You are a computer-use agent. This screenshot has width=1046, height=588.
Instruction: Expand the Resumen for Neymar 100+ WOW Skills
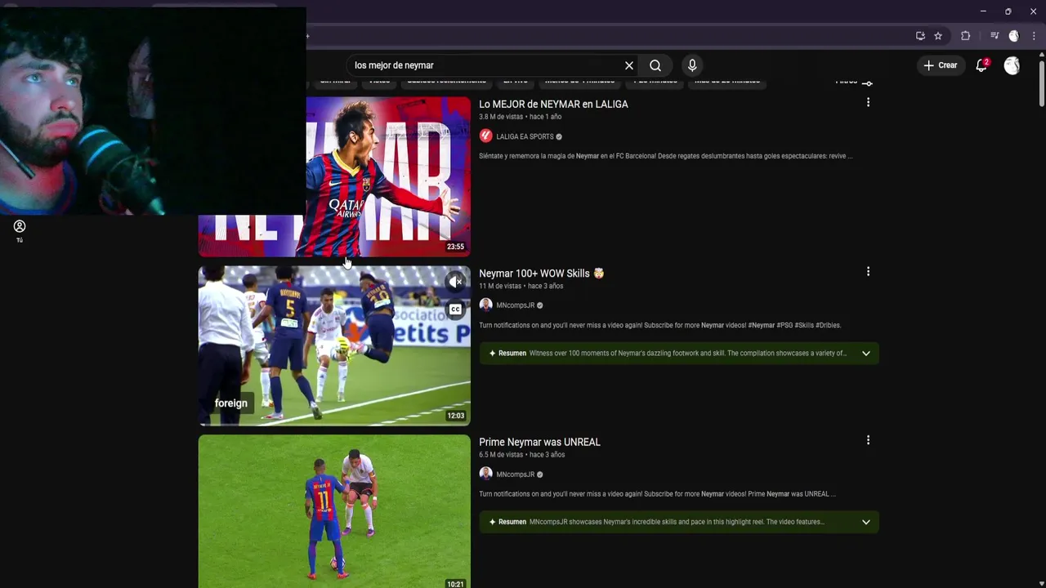(x=866, y=354)
